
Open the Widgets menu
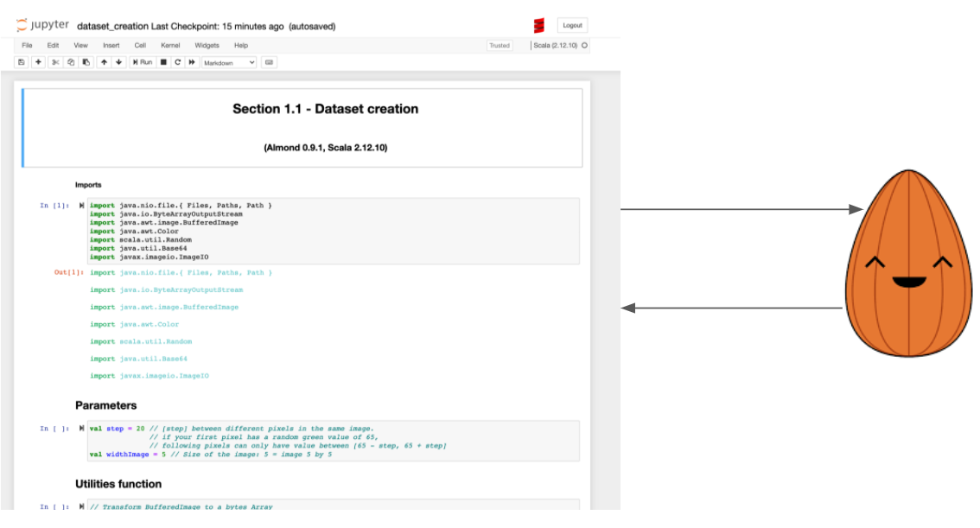(x=207, y=46)
